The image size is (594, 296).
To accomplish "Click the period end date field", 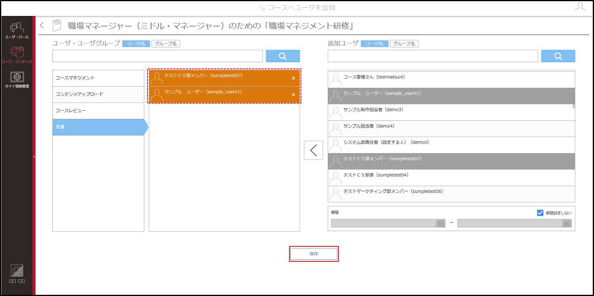I will [510, 223].
